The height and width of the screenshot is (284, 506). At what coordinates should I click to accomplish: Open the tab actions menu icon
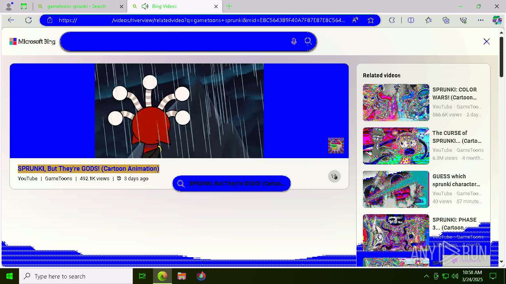[24, 6]
